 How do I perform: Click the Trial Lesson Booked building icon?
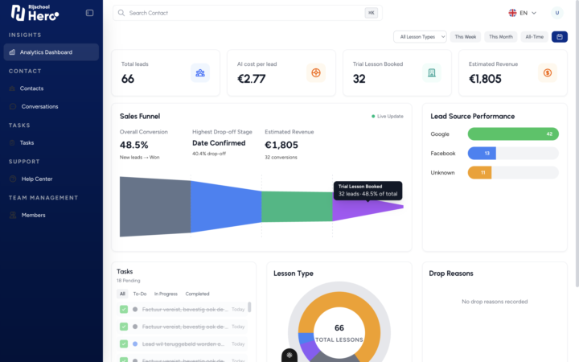pos(432,72)
